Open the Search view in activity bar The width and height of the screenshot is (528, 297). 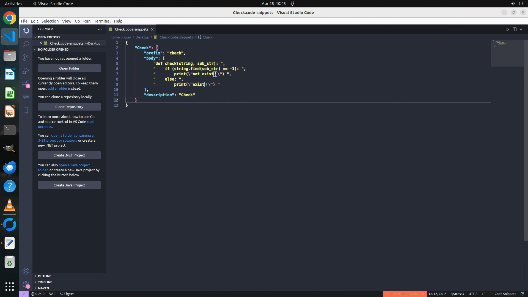26,44
